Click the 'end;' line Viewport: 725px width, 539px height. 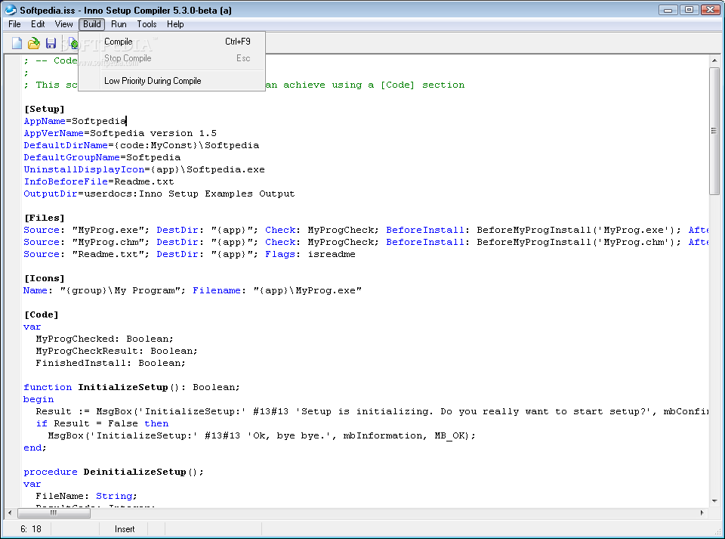pos(35,448)
